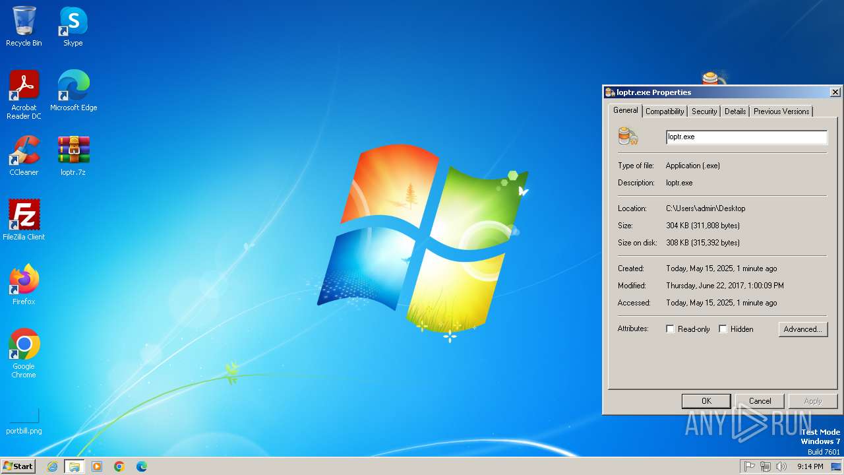Click the Advanced... attributes button
The image size is (844, 475).
(802, 329)
